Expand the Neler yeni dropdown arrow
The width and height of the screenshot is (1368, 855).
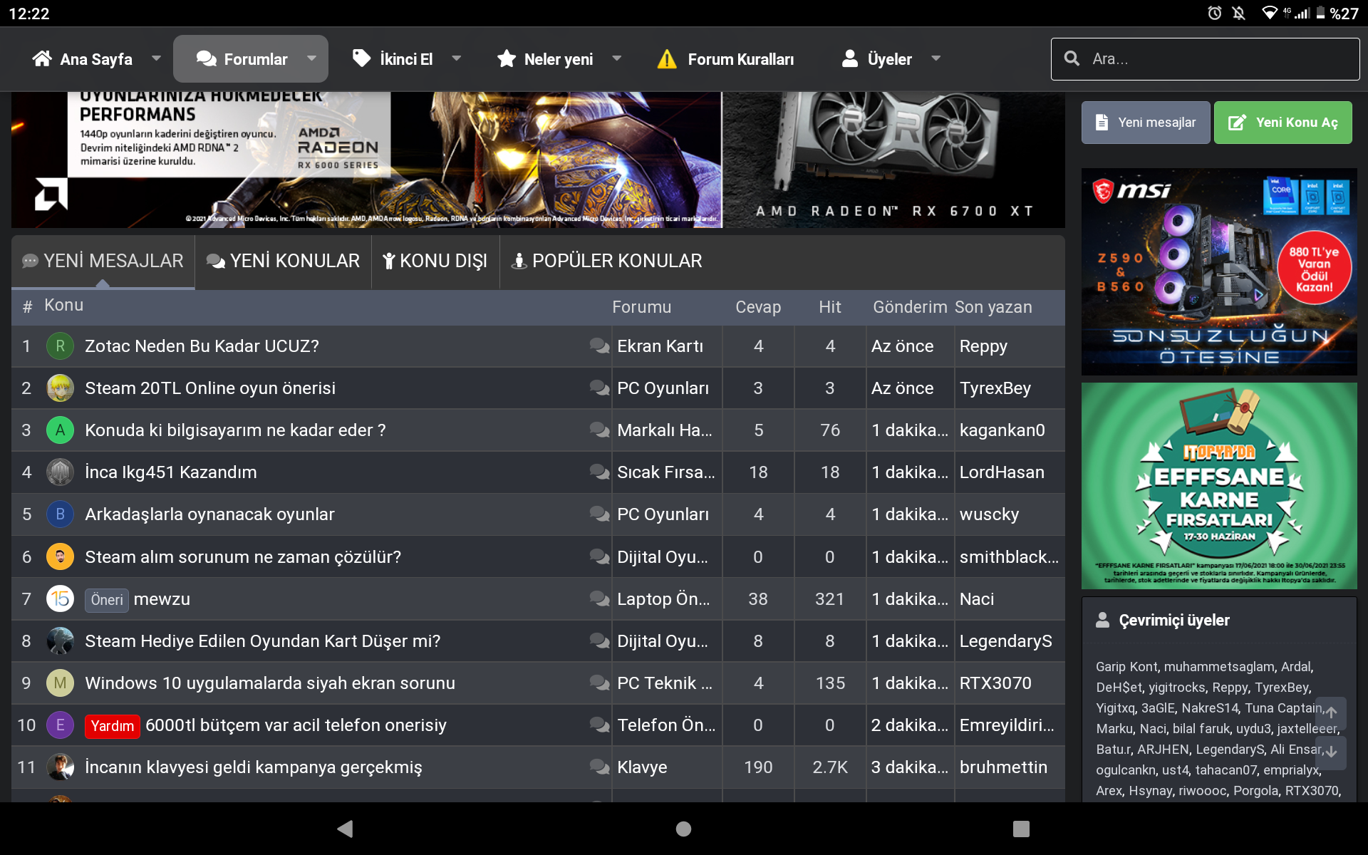point(617,58)
